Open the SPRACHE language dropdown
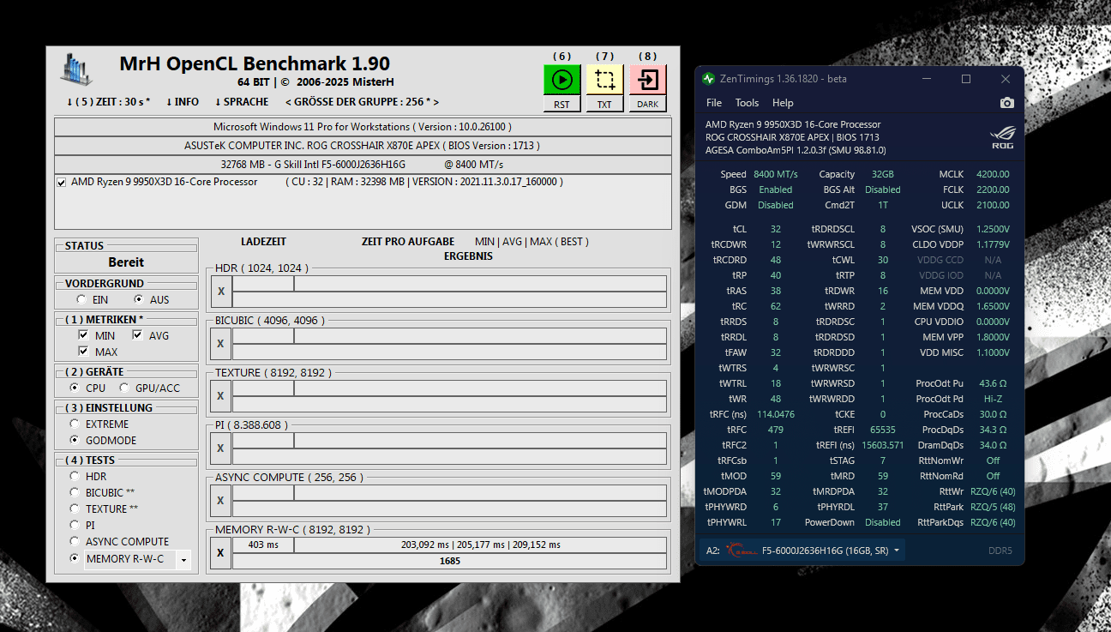The height and width of the screenshot is (632, 1111). coord(241,102)
